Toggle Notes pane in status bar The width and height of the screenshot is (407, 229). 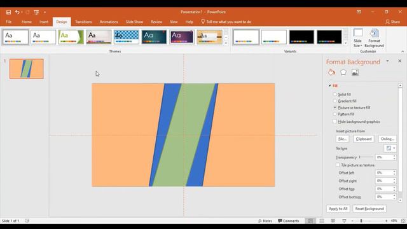click(265, 221)
